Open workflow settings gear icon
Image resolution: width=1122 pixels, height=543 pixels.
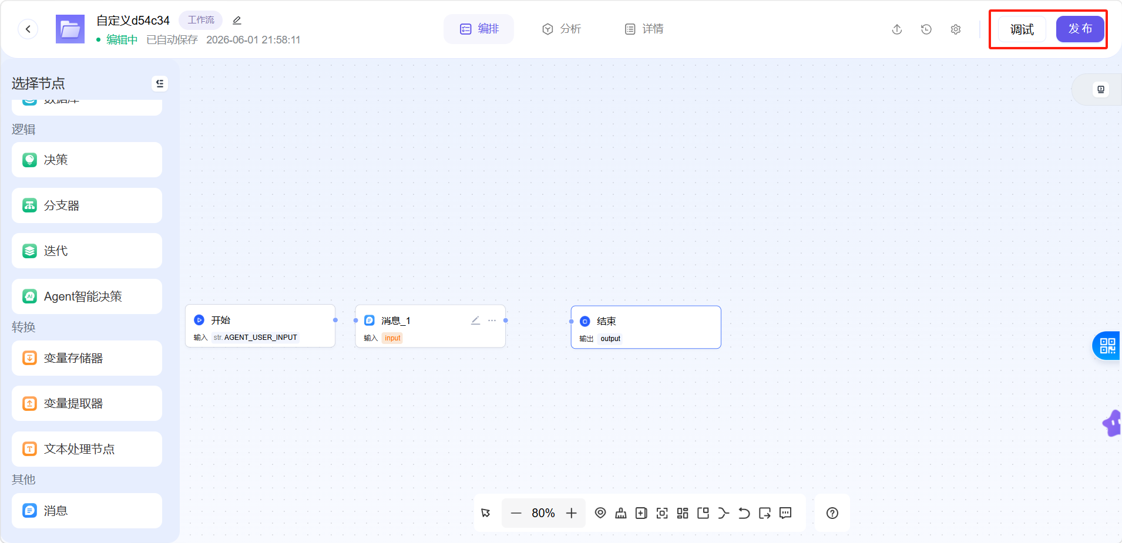956,29
